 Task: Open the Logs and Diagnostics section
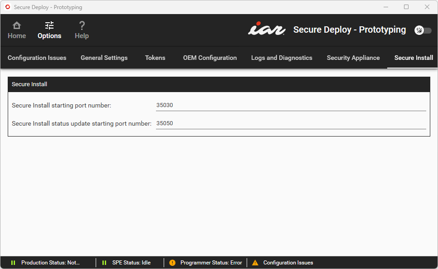[x=282, y=58]
